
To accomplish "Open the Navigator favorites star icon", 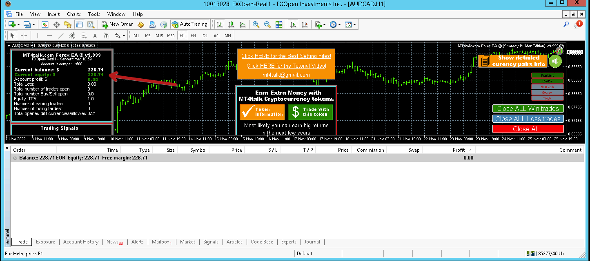I will [68, 24].
